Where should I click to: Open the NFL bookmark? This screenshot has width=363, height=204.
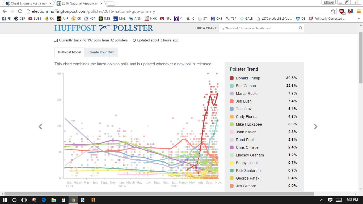[166, 19]
